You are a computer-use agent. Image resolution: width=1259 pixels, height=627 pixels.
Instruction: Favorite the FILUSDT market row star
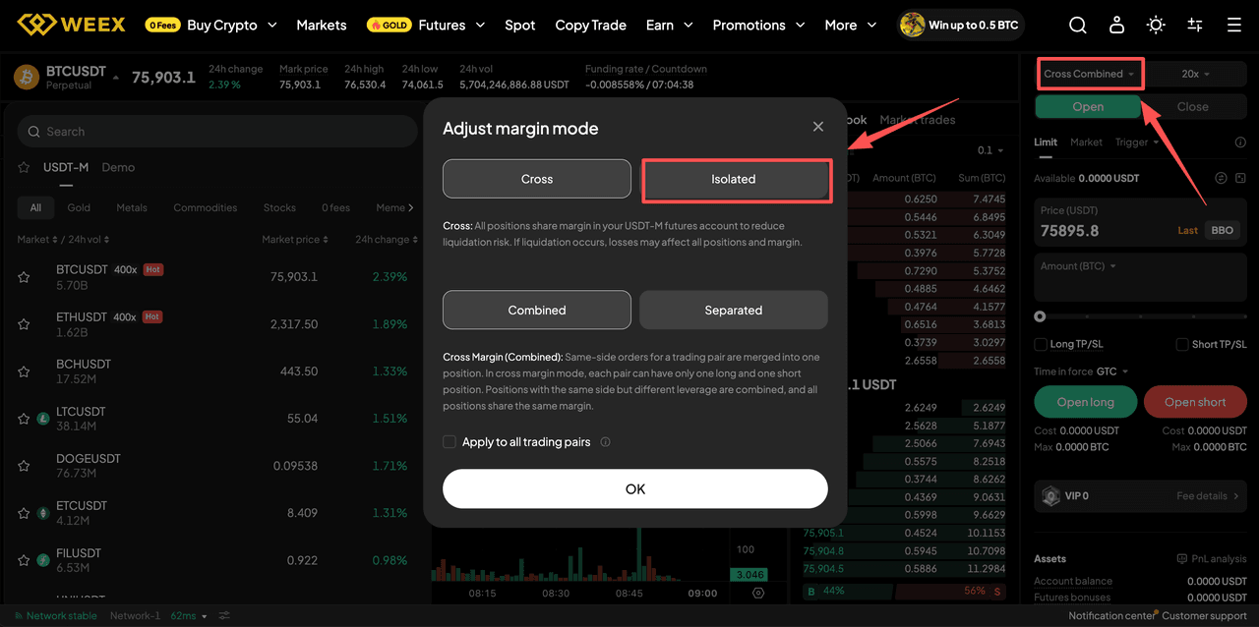tap(24, 560)
